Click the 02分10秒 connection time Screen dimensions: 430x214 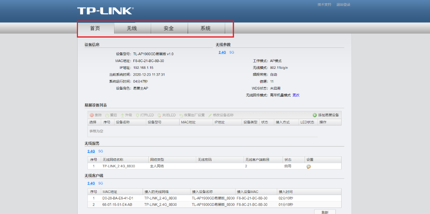click(x=286, y=198)
